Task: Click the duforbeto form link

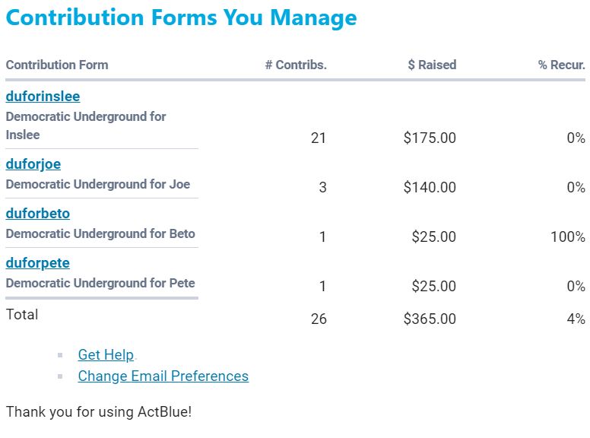Action: click(38, 214)
